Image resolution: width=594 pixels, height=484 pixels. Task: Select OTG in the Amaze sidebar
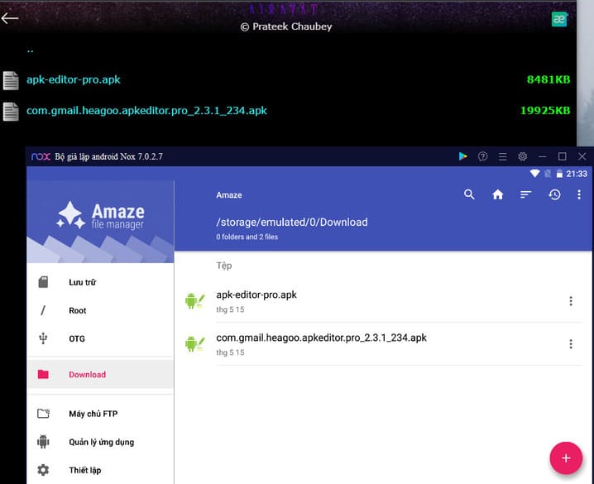(x=100, y=338)
